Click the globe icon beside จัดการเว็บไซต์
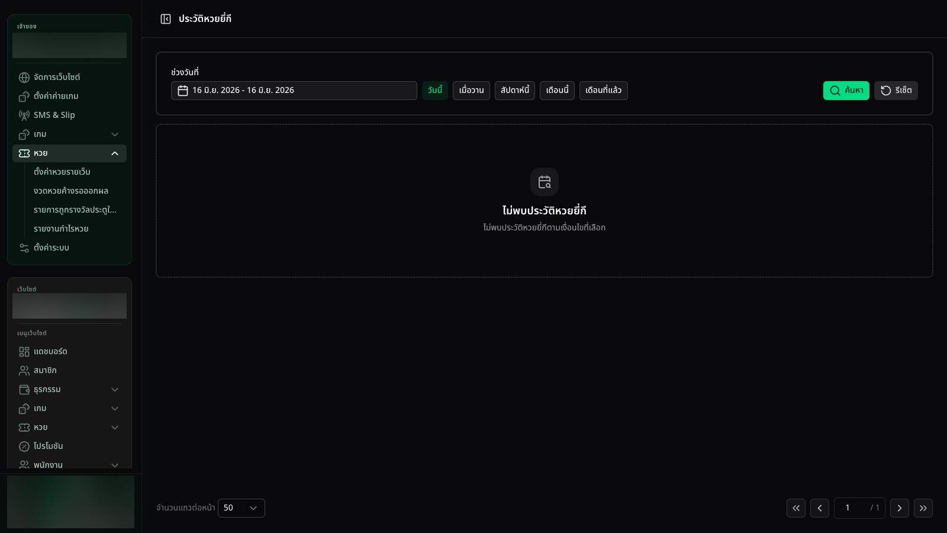The height and width of the screenshot is (533, 947). [24, 78]
